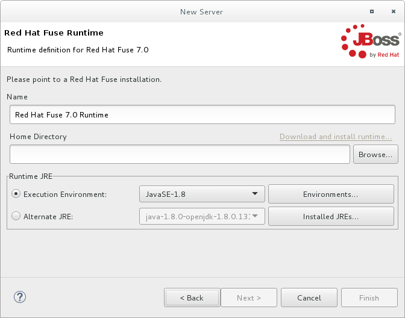This screenshot has width=405, height=318.
Task: Click the Installed JREs... button
Action: pyautogui.click(x=331, y=216)
